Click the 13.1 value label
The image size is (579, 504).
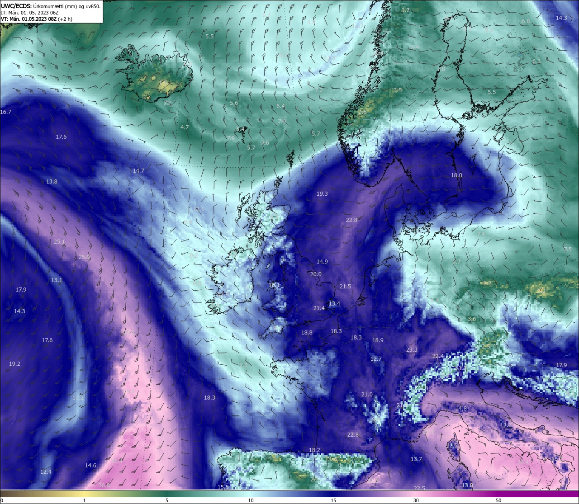(x=57, y=280)
